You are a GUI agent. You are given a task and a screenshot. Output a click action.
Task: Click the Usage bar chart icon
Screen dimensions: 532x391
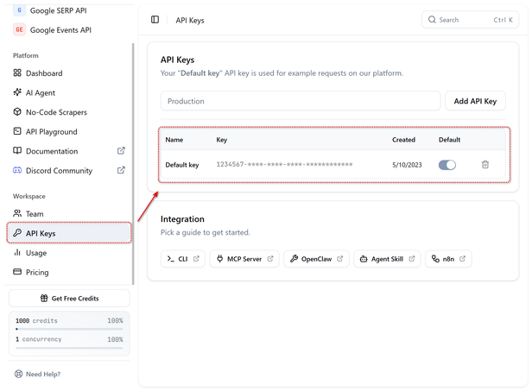tap(17, 252)
